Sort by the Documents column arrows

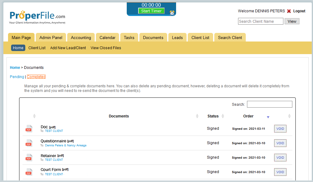click(197, 116)
